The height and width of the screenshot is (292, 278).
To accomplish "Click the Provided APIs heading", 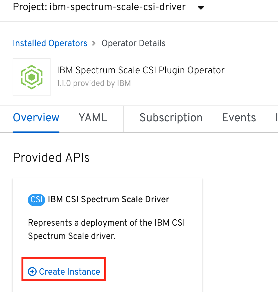I will (51, 158).
